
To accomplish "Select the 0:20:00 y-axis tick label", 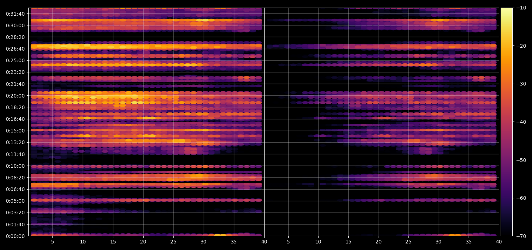I will tap(15, 96).
